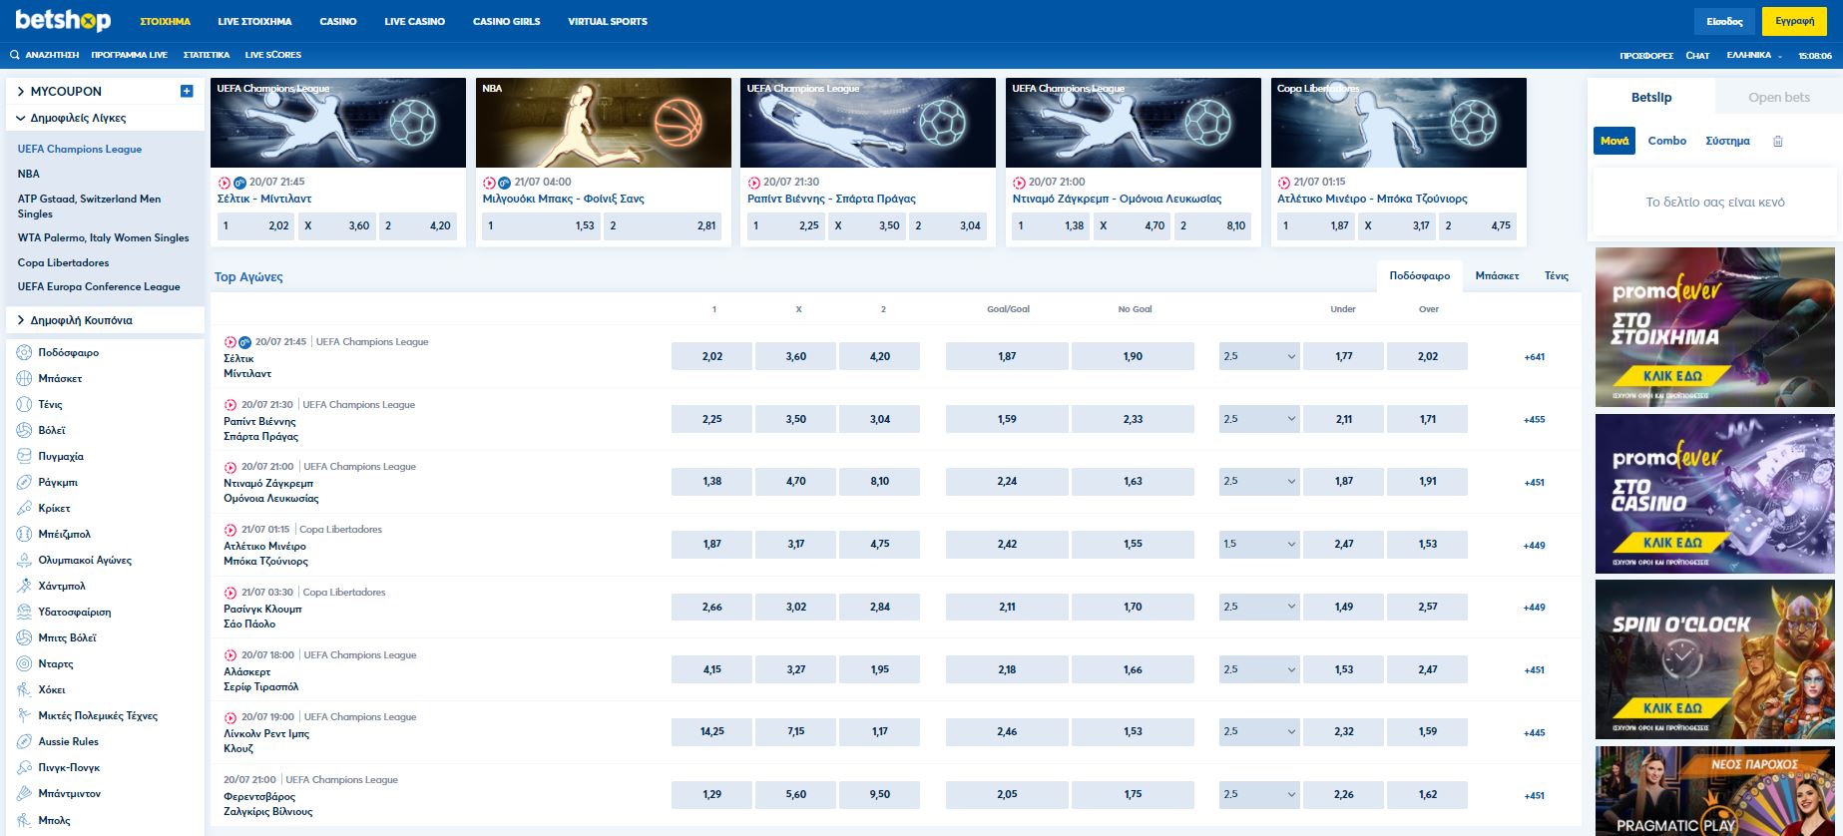Switch bet type to Σύστημα
Image resolution: width=1843 pixels, height=836 pixels.
tap(1727, 141)
